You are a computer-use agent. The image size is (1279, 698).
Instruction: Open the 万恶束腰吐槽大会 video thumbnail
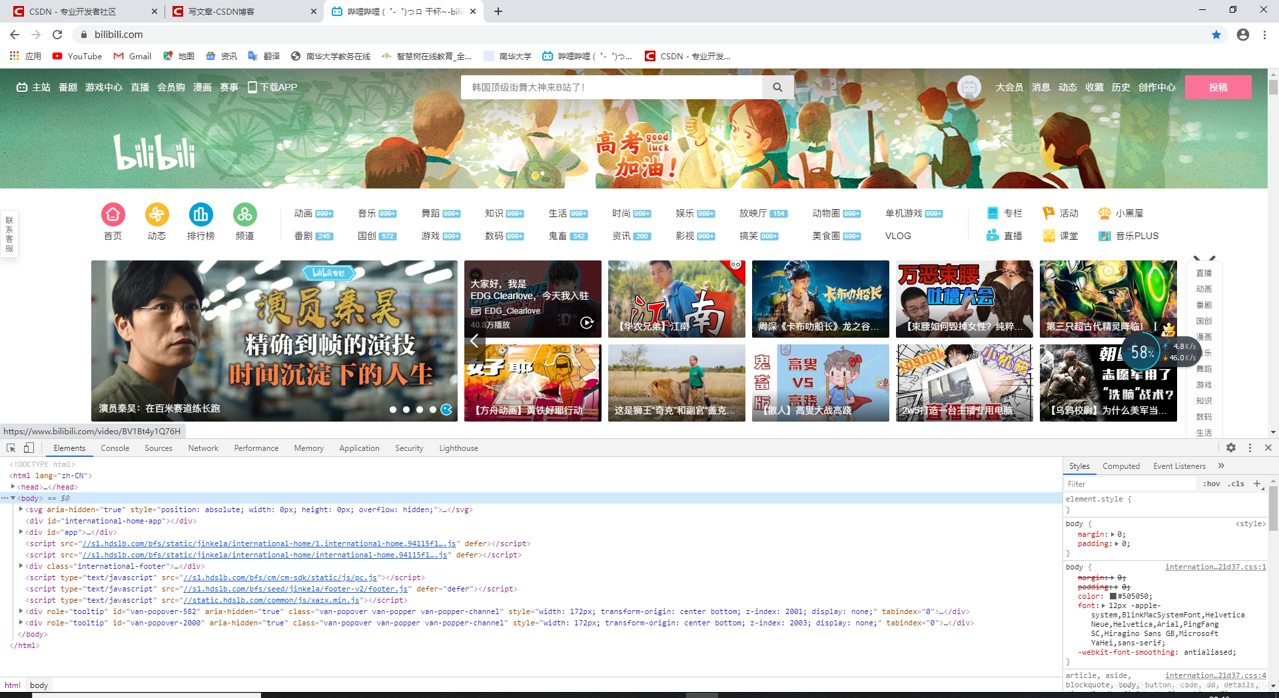click(x=965, y=299)
